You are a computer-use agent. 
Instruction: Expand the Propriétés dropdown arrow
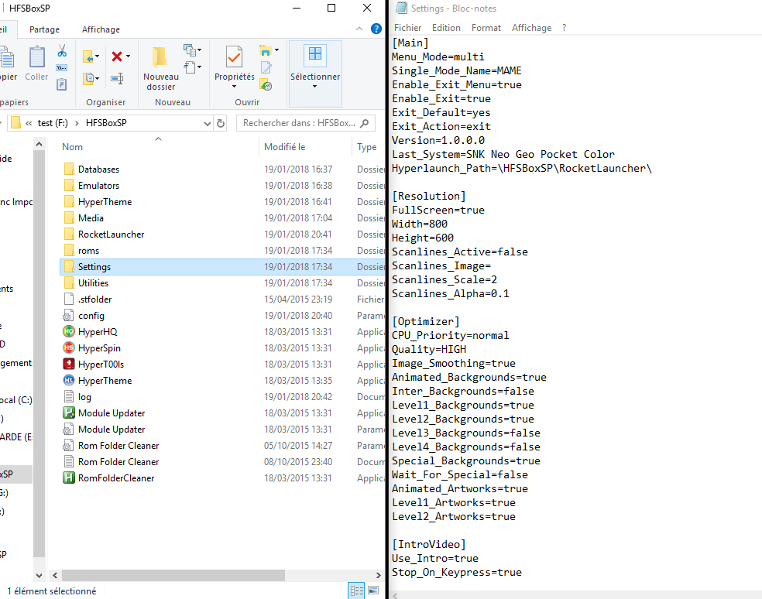(x=234, y=87)
